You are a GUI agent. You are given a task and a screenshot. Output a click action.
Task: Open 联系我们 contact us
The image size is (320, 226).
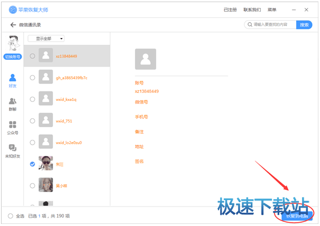(252, 10)
